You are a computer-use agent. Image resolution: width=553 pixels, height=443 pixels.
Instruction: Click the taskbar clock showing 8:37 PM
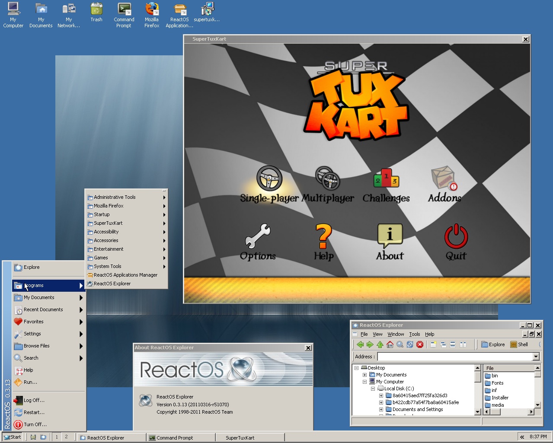(x=538, y=437)
